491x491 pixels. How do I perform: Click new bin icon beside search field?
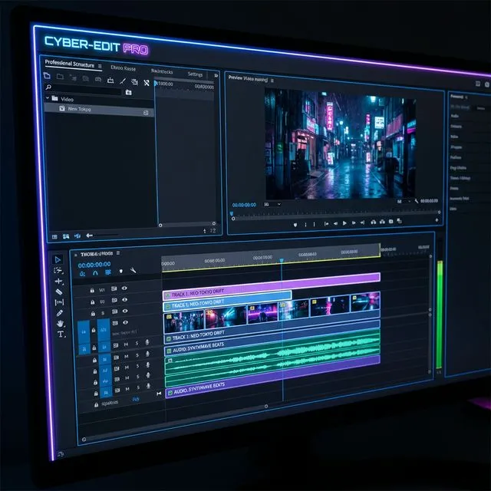128,92
